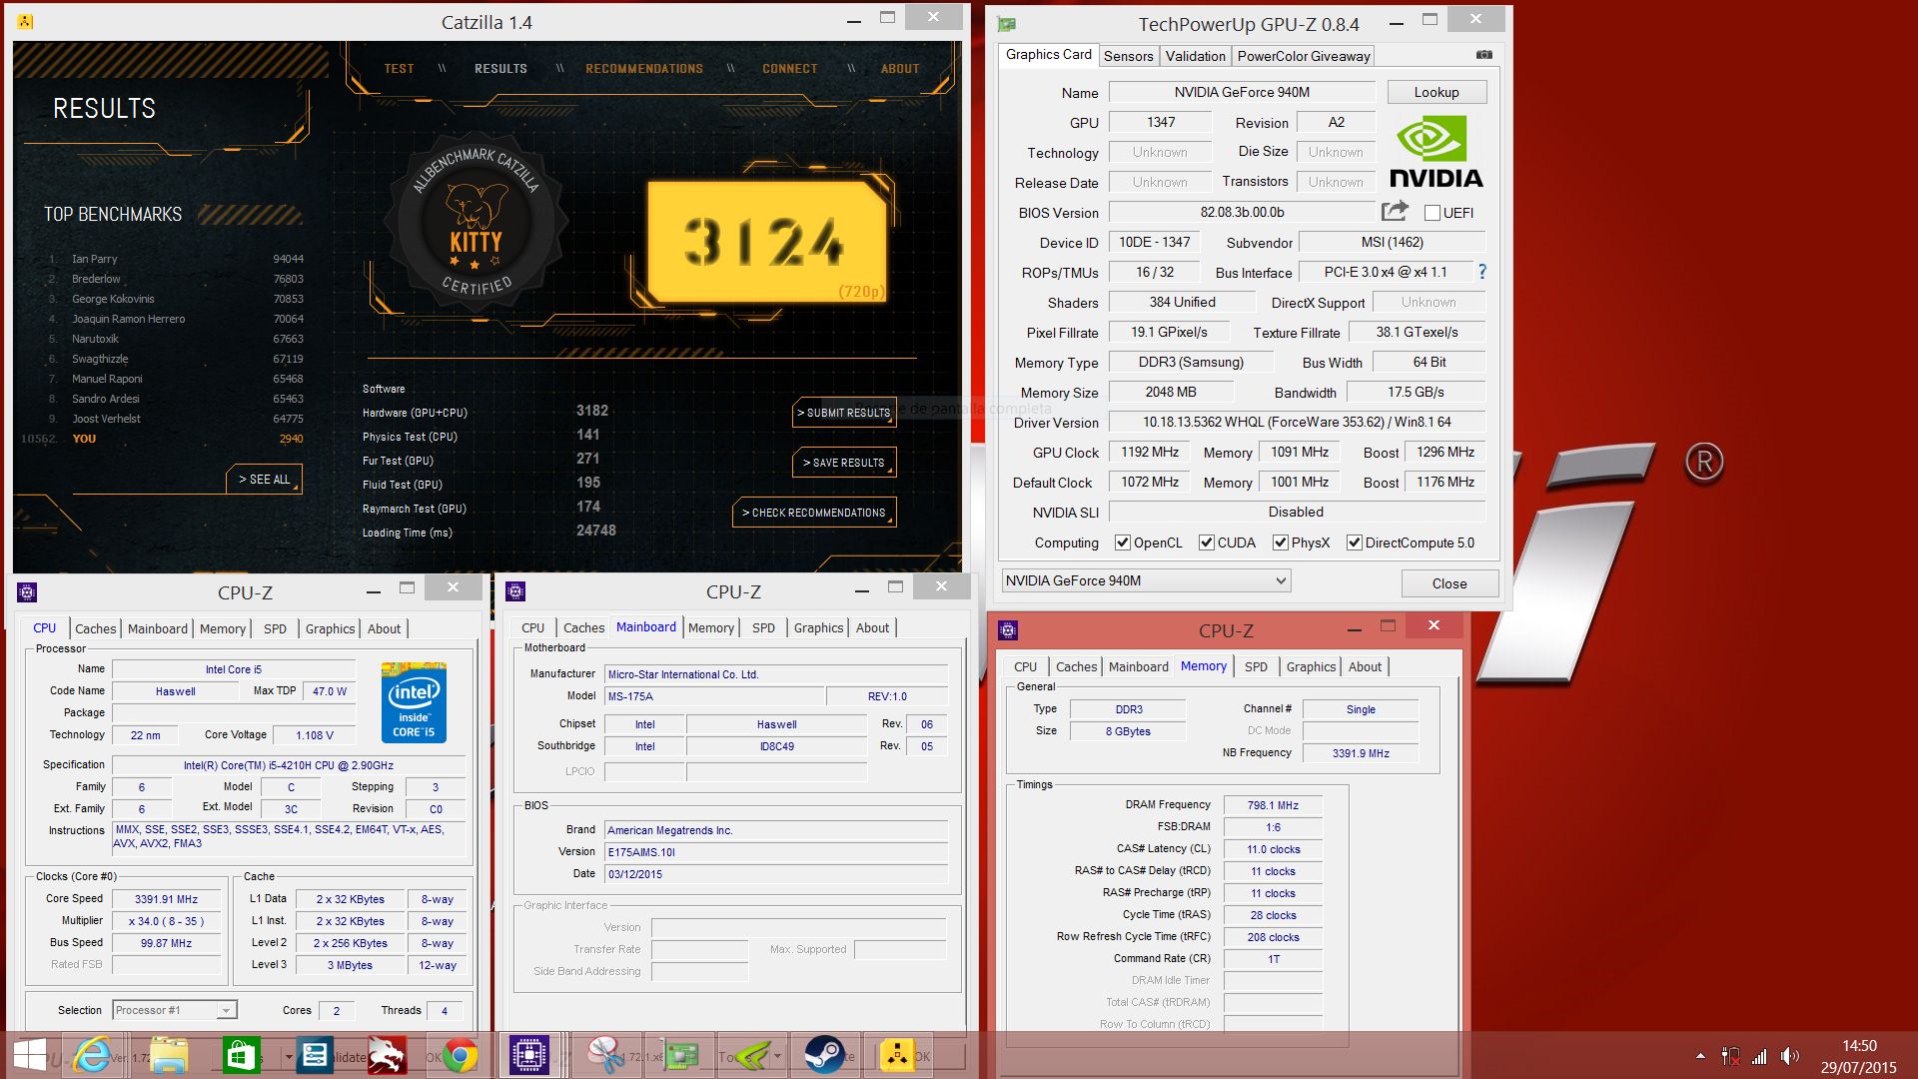Click SEE ALL top benchmarks button

(x=264, y=480)
